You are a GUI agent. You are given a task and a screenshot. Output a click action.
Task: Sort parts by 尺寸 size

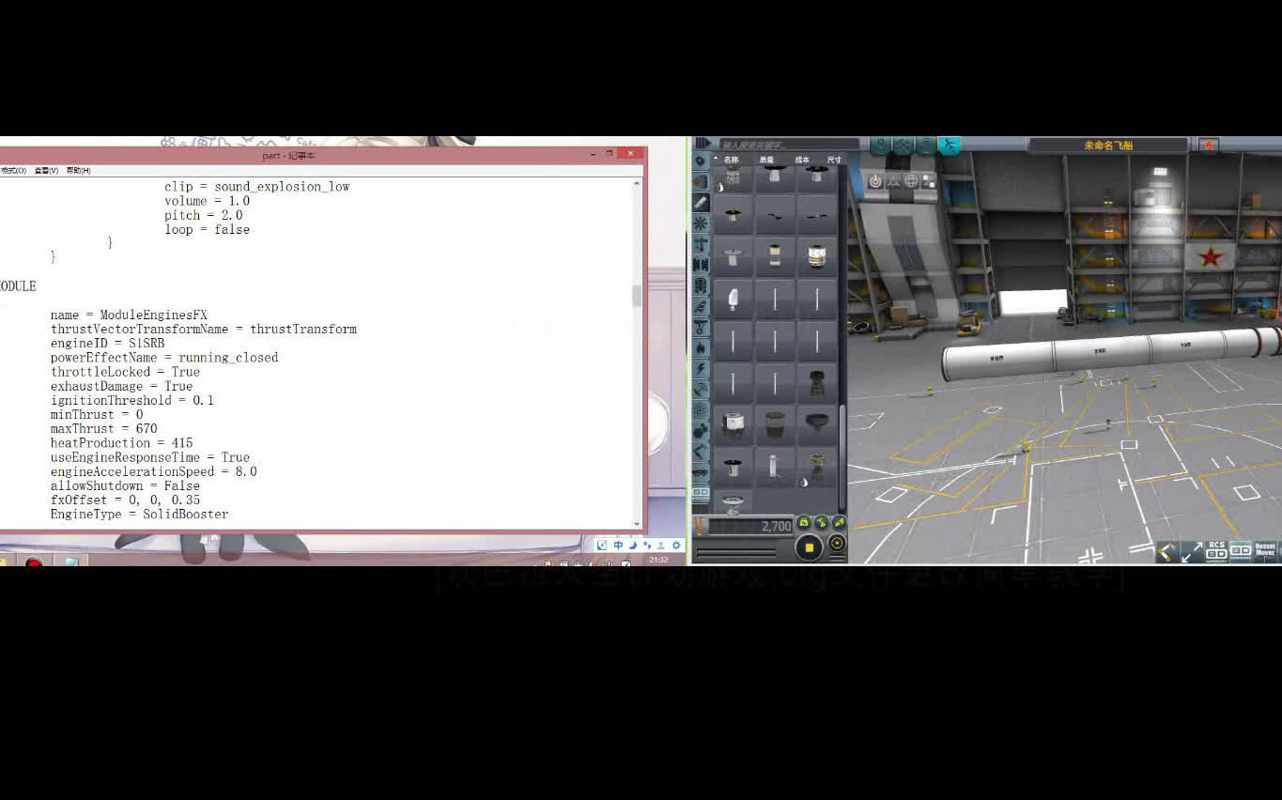coord(834,161)
